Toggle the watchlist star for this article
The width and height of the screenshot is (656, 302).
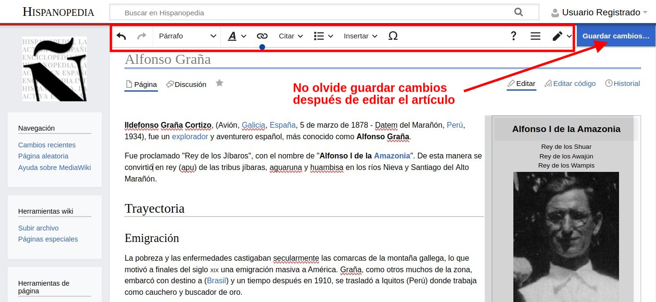coord(219,83)
